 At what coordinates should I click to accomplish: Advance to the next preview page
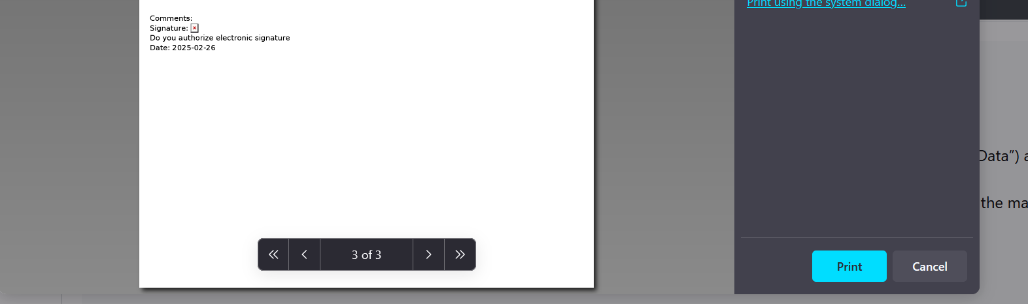[428, 254]
